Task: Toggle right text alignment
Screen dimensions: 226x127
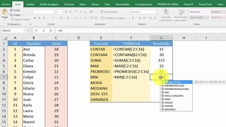Action: pos(85,18)
